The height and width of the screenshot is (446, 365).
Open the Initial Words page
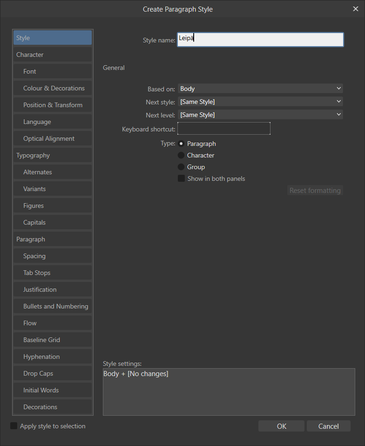(x=53, y=390)
